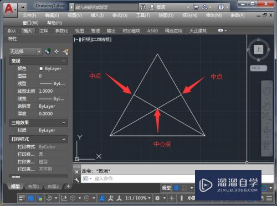Collapse the 常规 section
The width and height of the screenshot is (277, 206).
tap(64, 61)
